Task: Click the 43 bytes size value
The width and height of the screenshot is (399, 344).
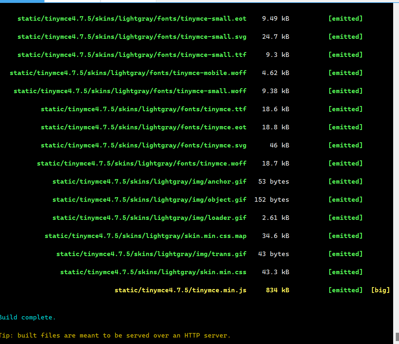Action: point(274,254)
